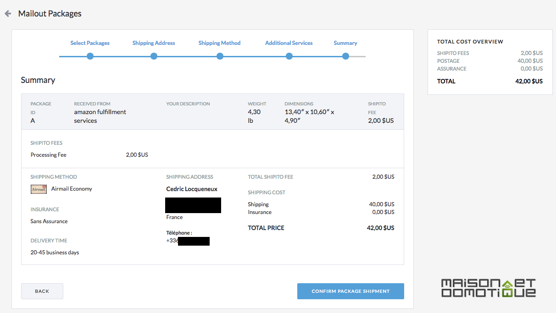Click ASSURANCE in the cost overview

(x=452, y=69)
